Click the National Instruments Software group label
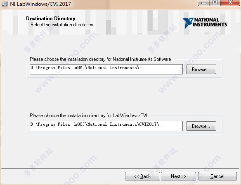The width and height of the screenshot is (241, 185). tap(100, 59)
